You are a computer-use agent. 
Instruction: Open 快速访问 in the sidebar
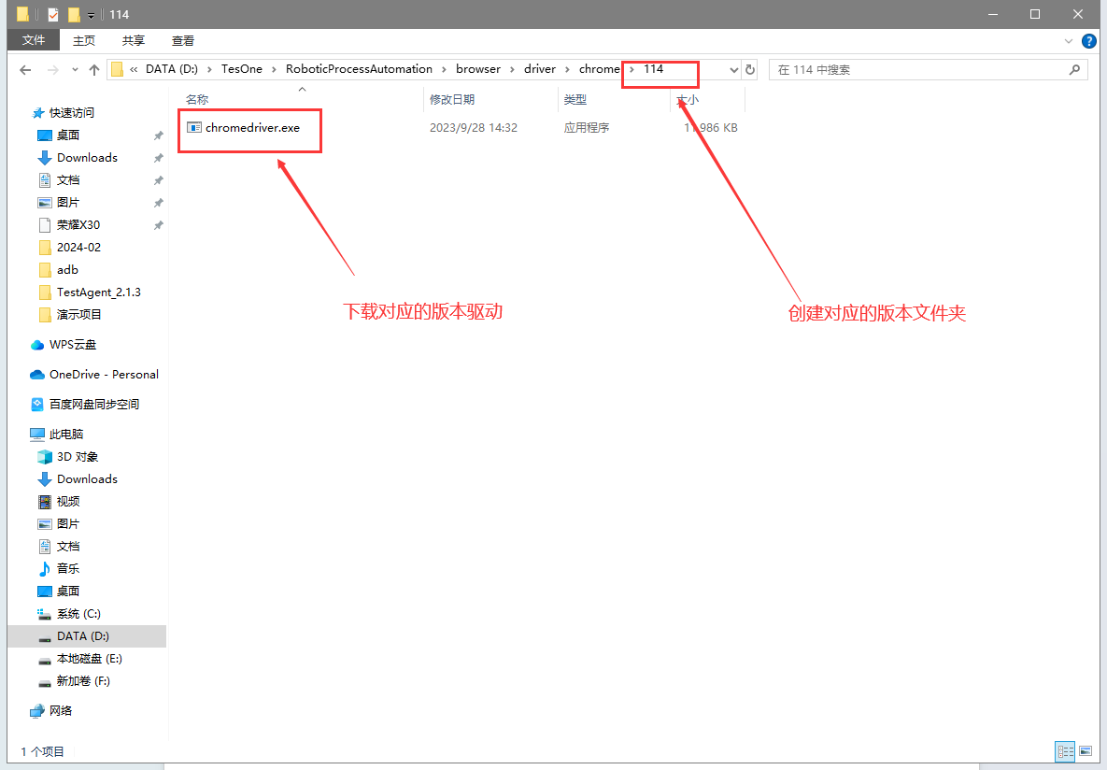[71, 113]
